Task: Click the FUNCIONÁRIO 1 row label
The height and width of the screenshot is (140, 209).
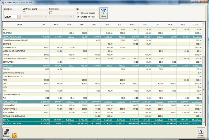Action: pos(10,105)
